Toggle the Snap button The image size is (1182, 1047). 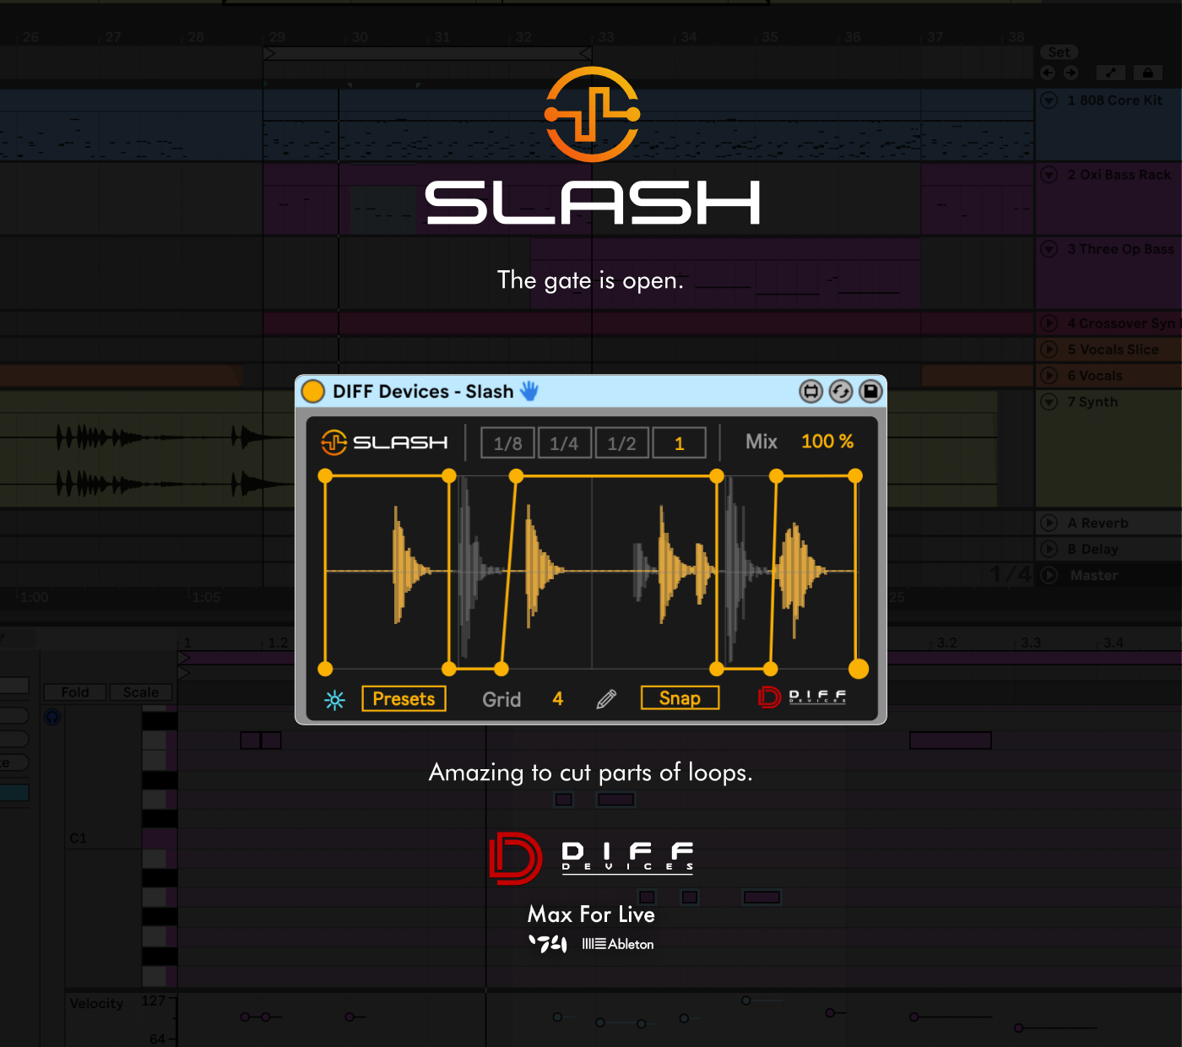pos(680,698)
